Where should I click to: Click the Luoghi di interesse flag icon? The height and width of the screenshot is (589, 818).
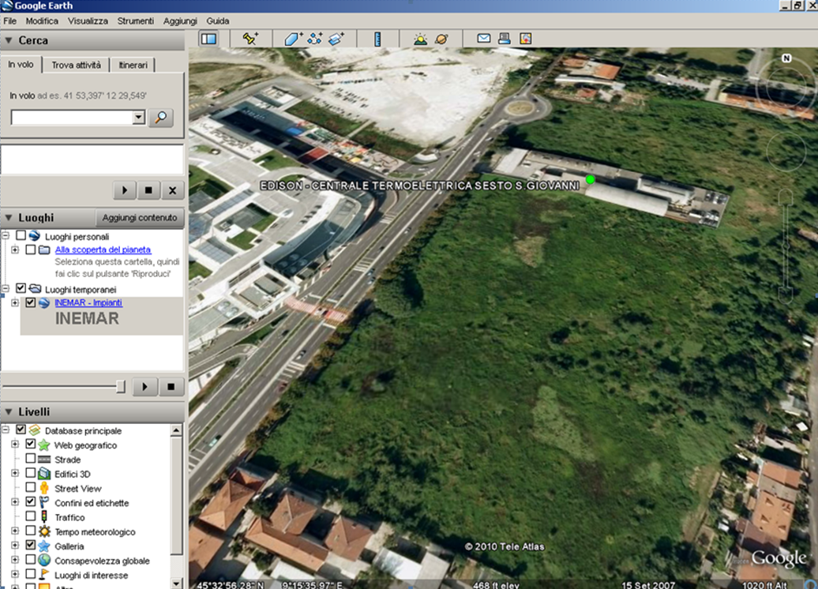point(44,575)
